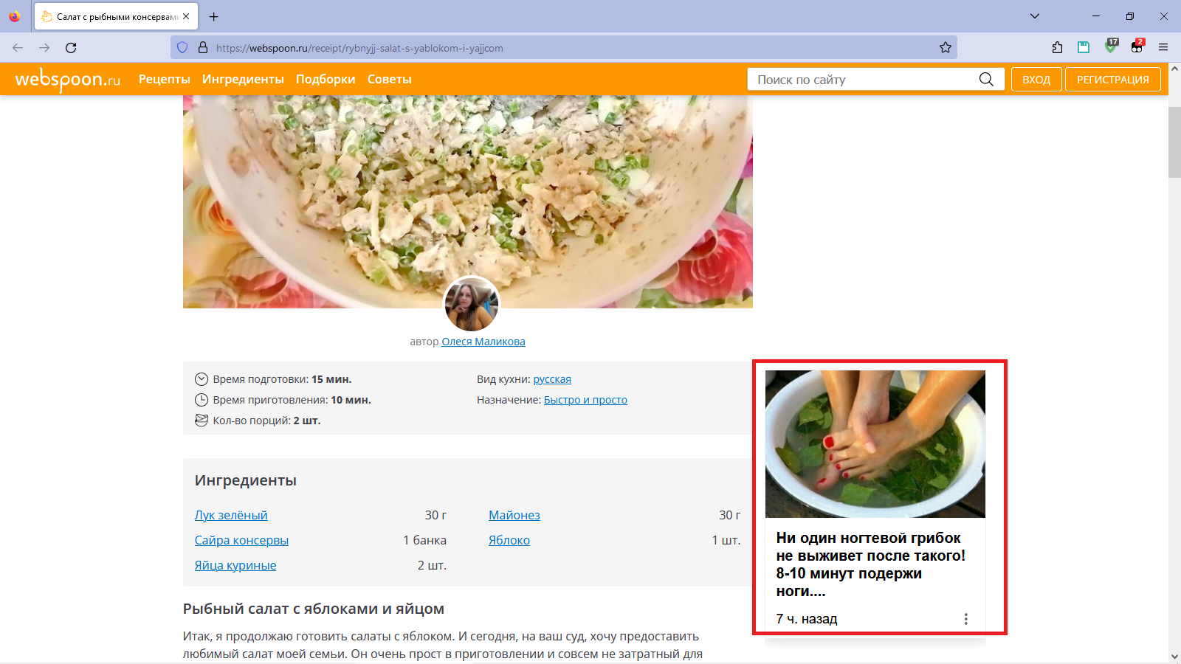The width and height of the screenshot is (1181, 664).
Task: Click the forward navigation arrow
Action: tap(44, 47)
